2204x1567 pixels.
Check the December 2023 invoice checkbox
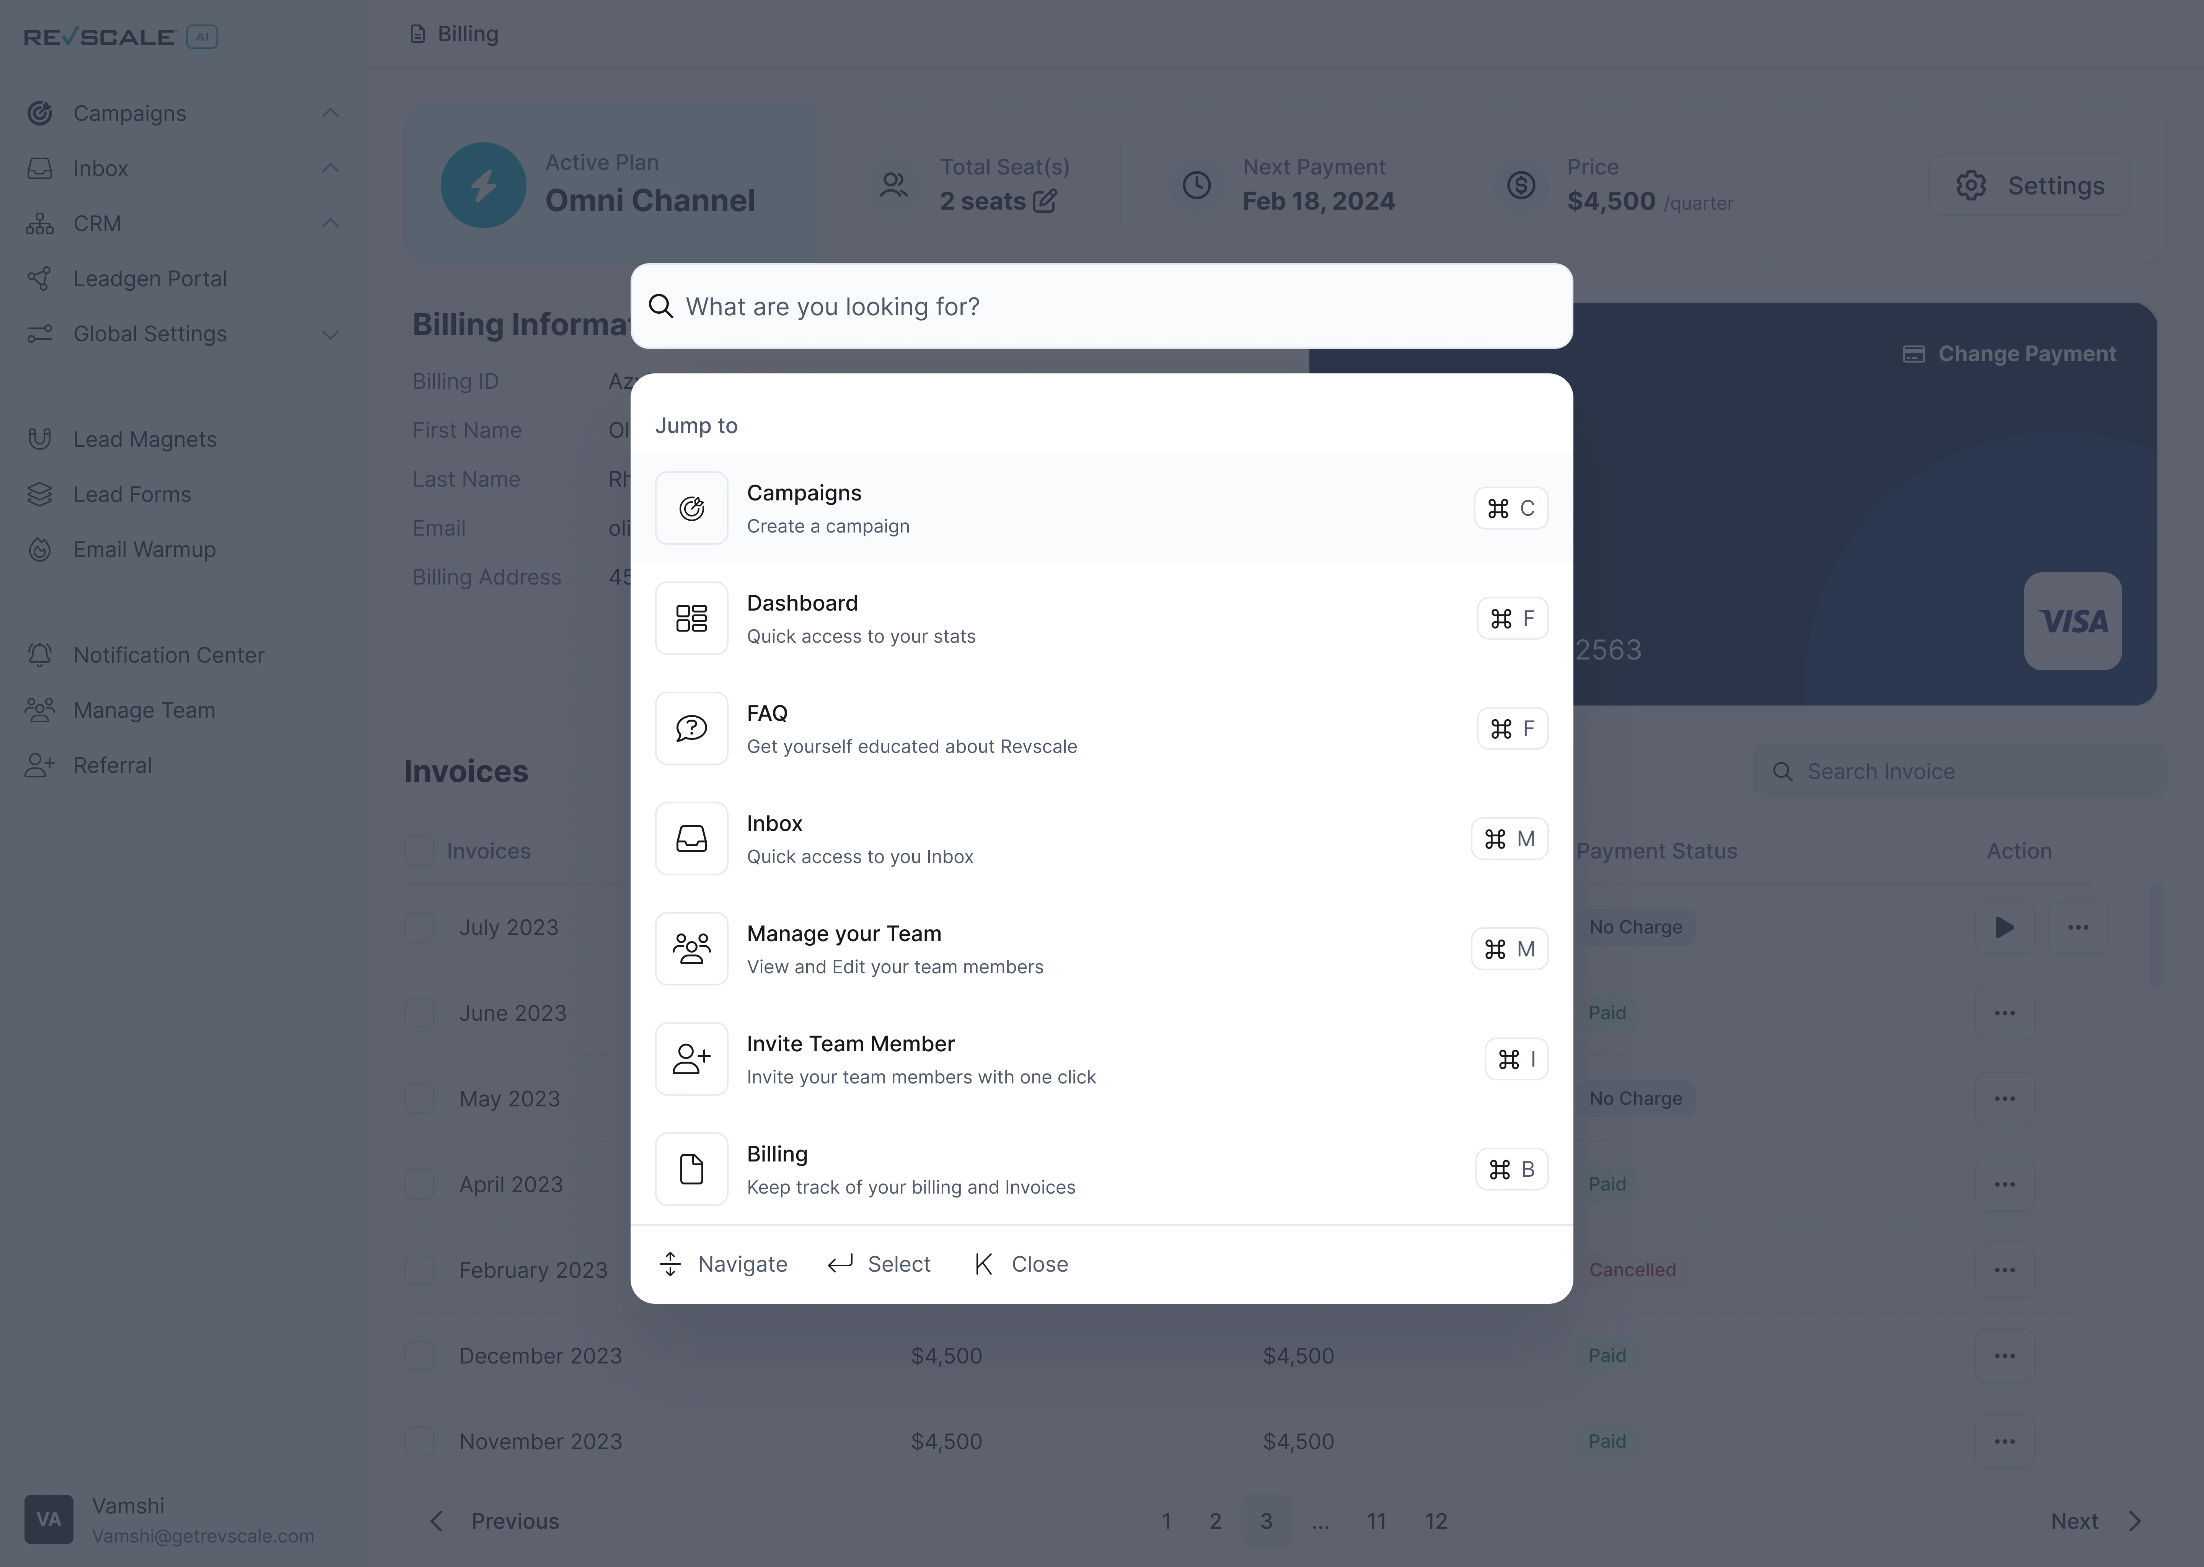coord(420,1356)
